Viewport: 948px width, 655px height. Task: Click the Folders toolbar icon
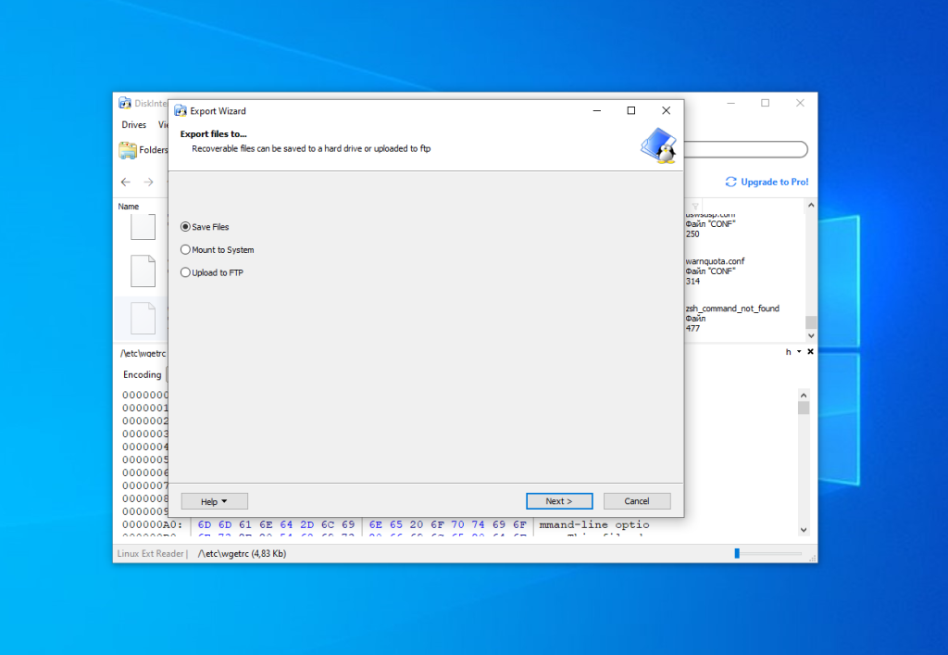pyautogui.click(x=128, y=150)
